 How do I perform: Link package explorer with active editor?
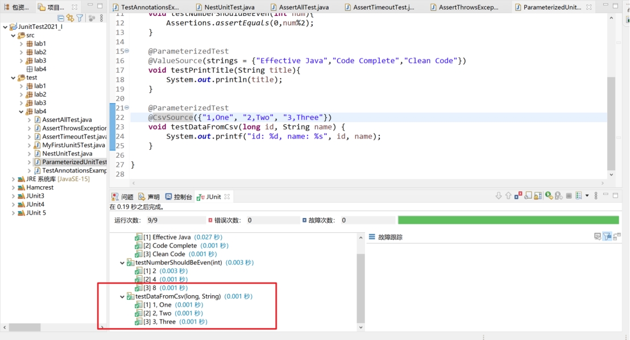point(70,18)
